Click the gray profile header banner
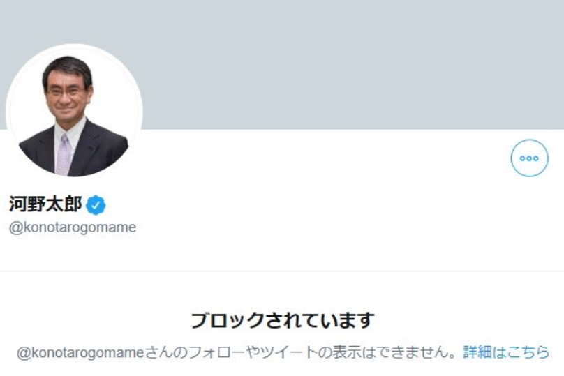This screenshot has height=376, width=564. (349, 63)
